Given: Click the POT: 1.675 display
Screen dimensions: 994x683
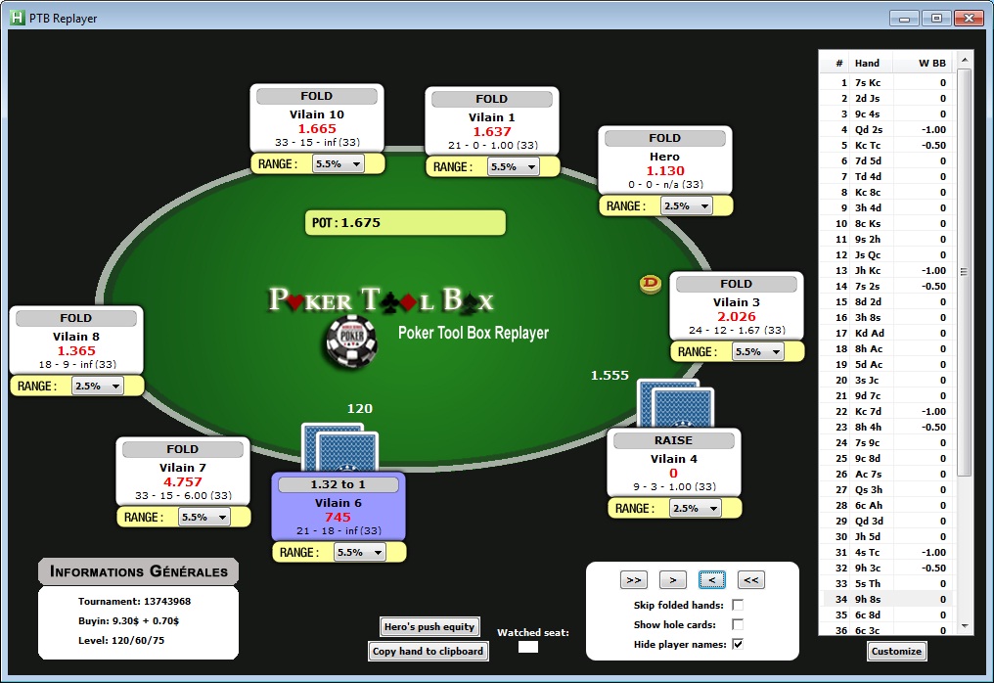Looking at the screenshot, I should pos(405,222).
